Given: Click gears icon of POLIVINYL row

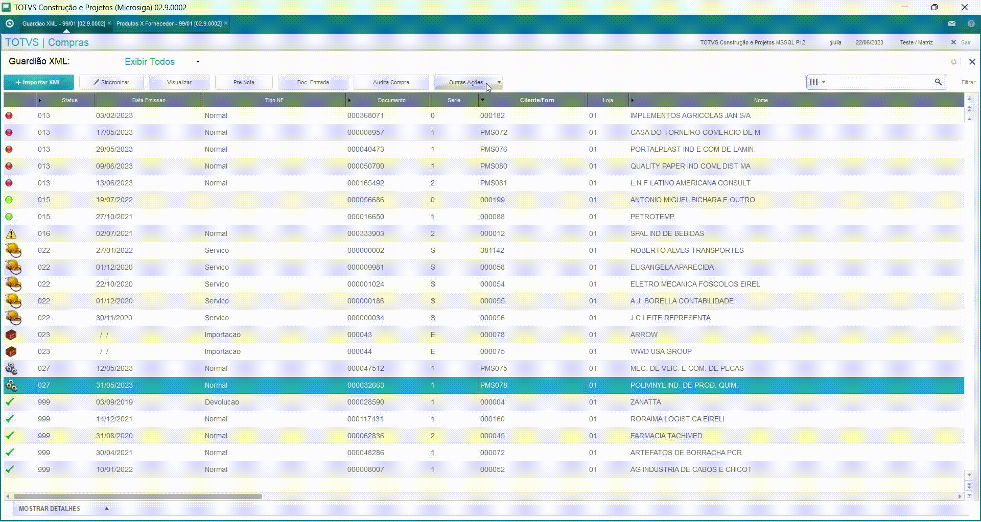Looking at the screenshot, I should [x=11, y=385].
